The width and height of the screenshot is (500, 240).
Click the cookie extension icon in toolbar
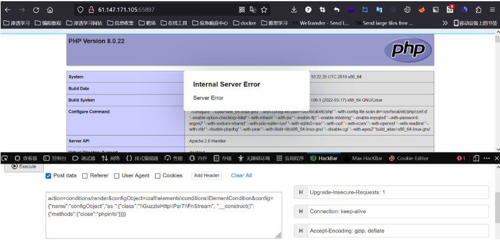pos(407,10)
